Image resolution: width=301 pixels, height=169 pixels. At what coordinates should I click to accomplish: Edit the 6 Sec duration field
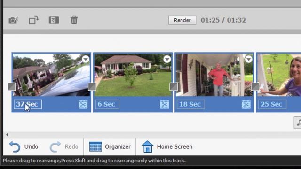107,104
